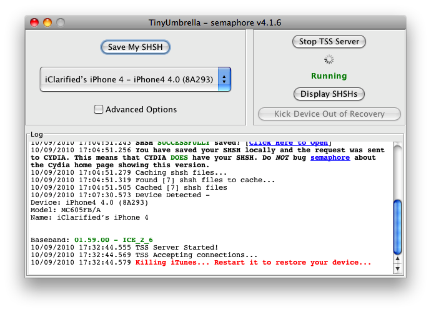
Task: Click the 'TSS Server Started!' log line
Action: pos(124,248)
